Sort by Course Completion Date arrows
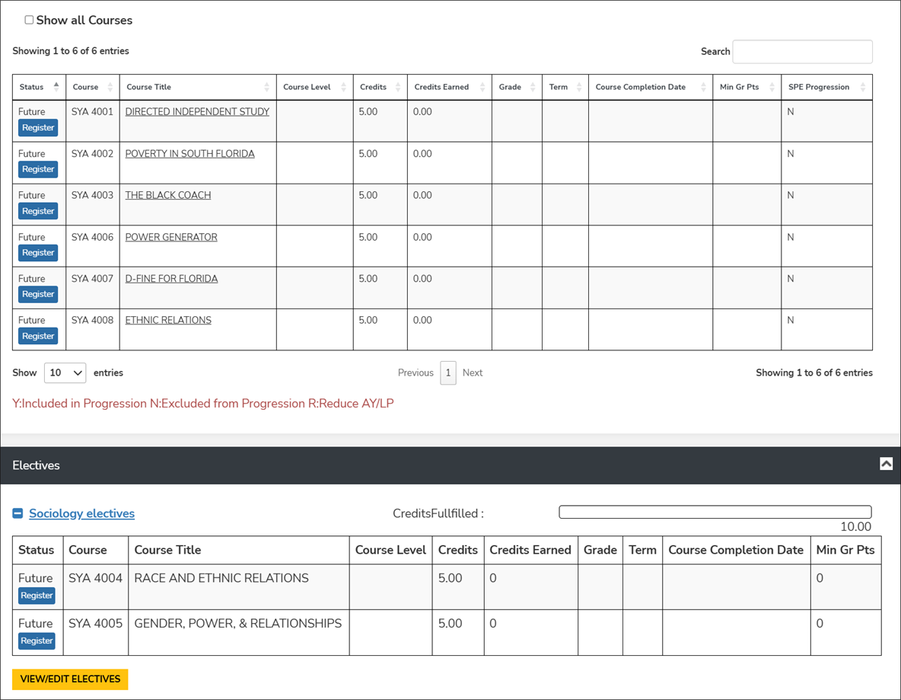901x700 pixels. [703, 87]
